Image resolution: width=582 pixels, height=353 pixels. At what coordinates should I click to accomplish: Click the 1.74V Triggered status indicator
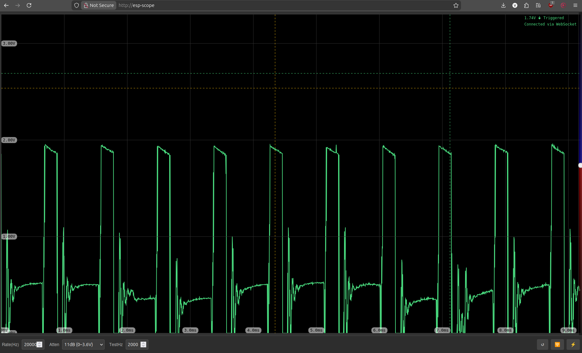point(544,18)
